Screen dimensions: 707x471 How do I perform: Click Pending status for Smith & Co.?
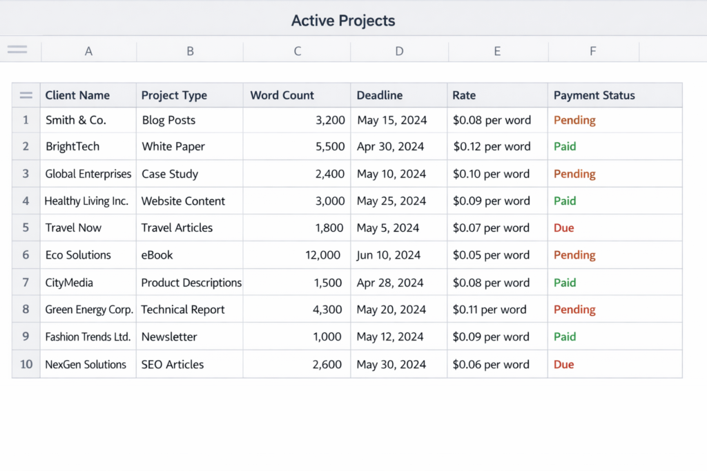tap(574, 120)
